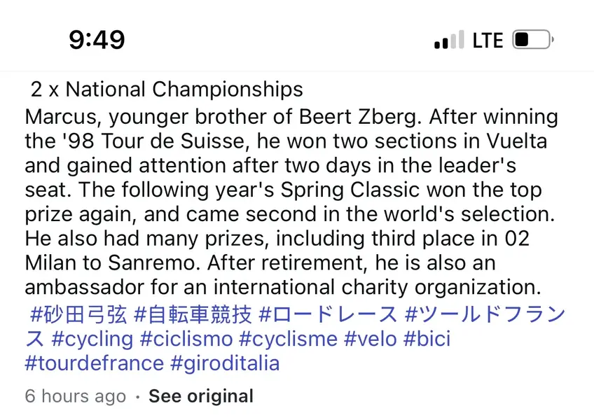Open the #tourdefrance hashtag

[x=95, y=363]
